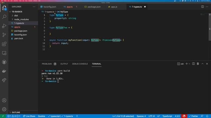This screenshot has height=118, width=211.
Task: Expand the node_modules folder
Action: [23, 19]
